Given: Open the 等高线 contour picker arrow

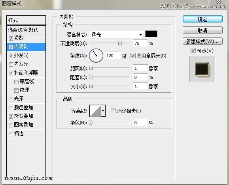Looking at the screenshot, I should [103, 111].
